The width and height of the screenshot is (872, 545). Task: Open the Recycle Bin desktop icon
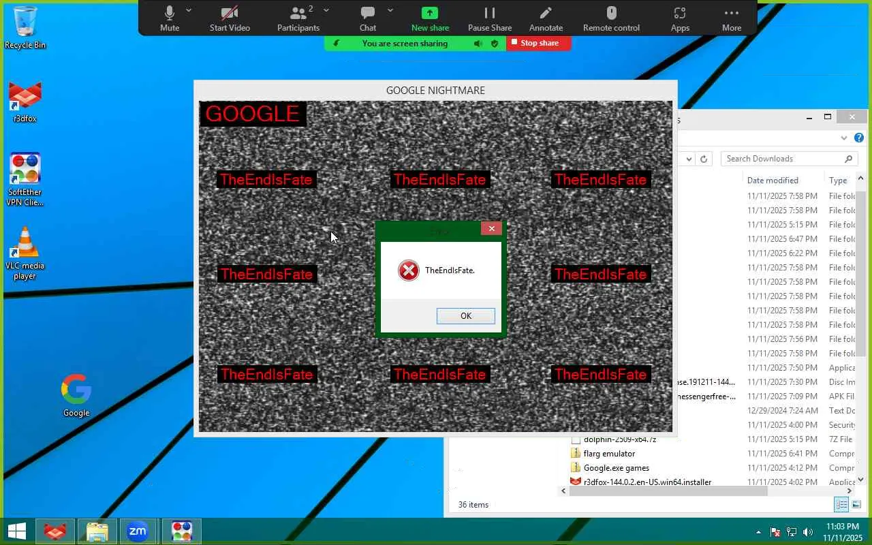[25, 28]
